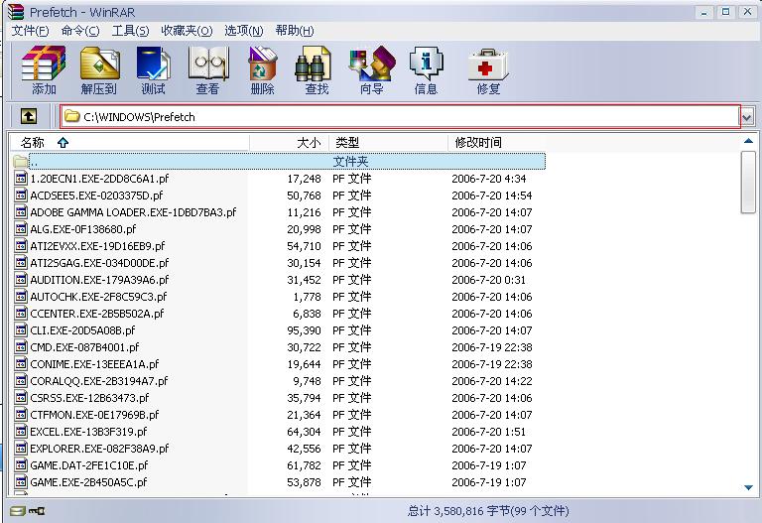762x523 pixels.
Task: Click file icon of ACDSEE5.EXE-0203375D.pf
Action: tap(21, 196)
